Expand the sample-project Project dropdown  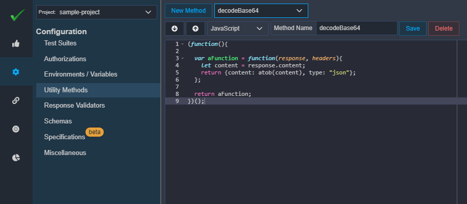pyautogui.click(x=96, y=12)
